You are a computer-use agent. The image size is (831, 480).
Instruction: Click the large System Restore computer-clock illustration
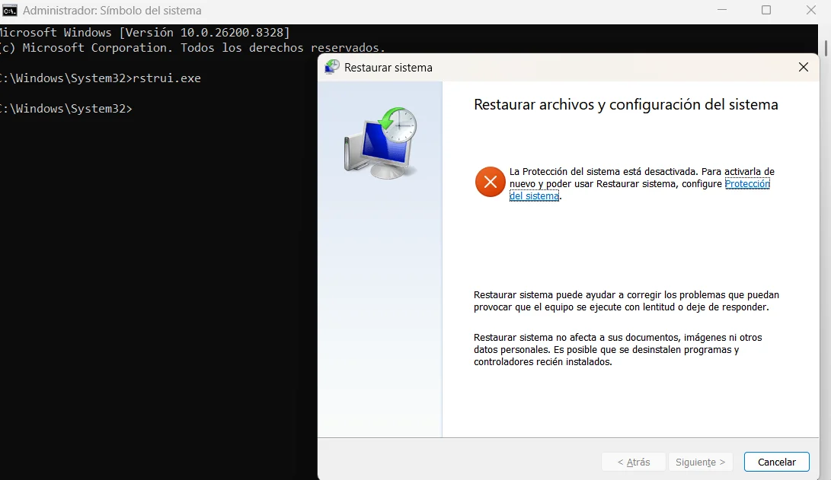[x=381, y=143]
